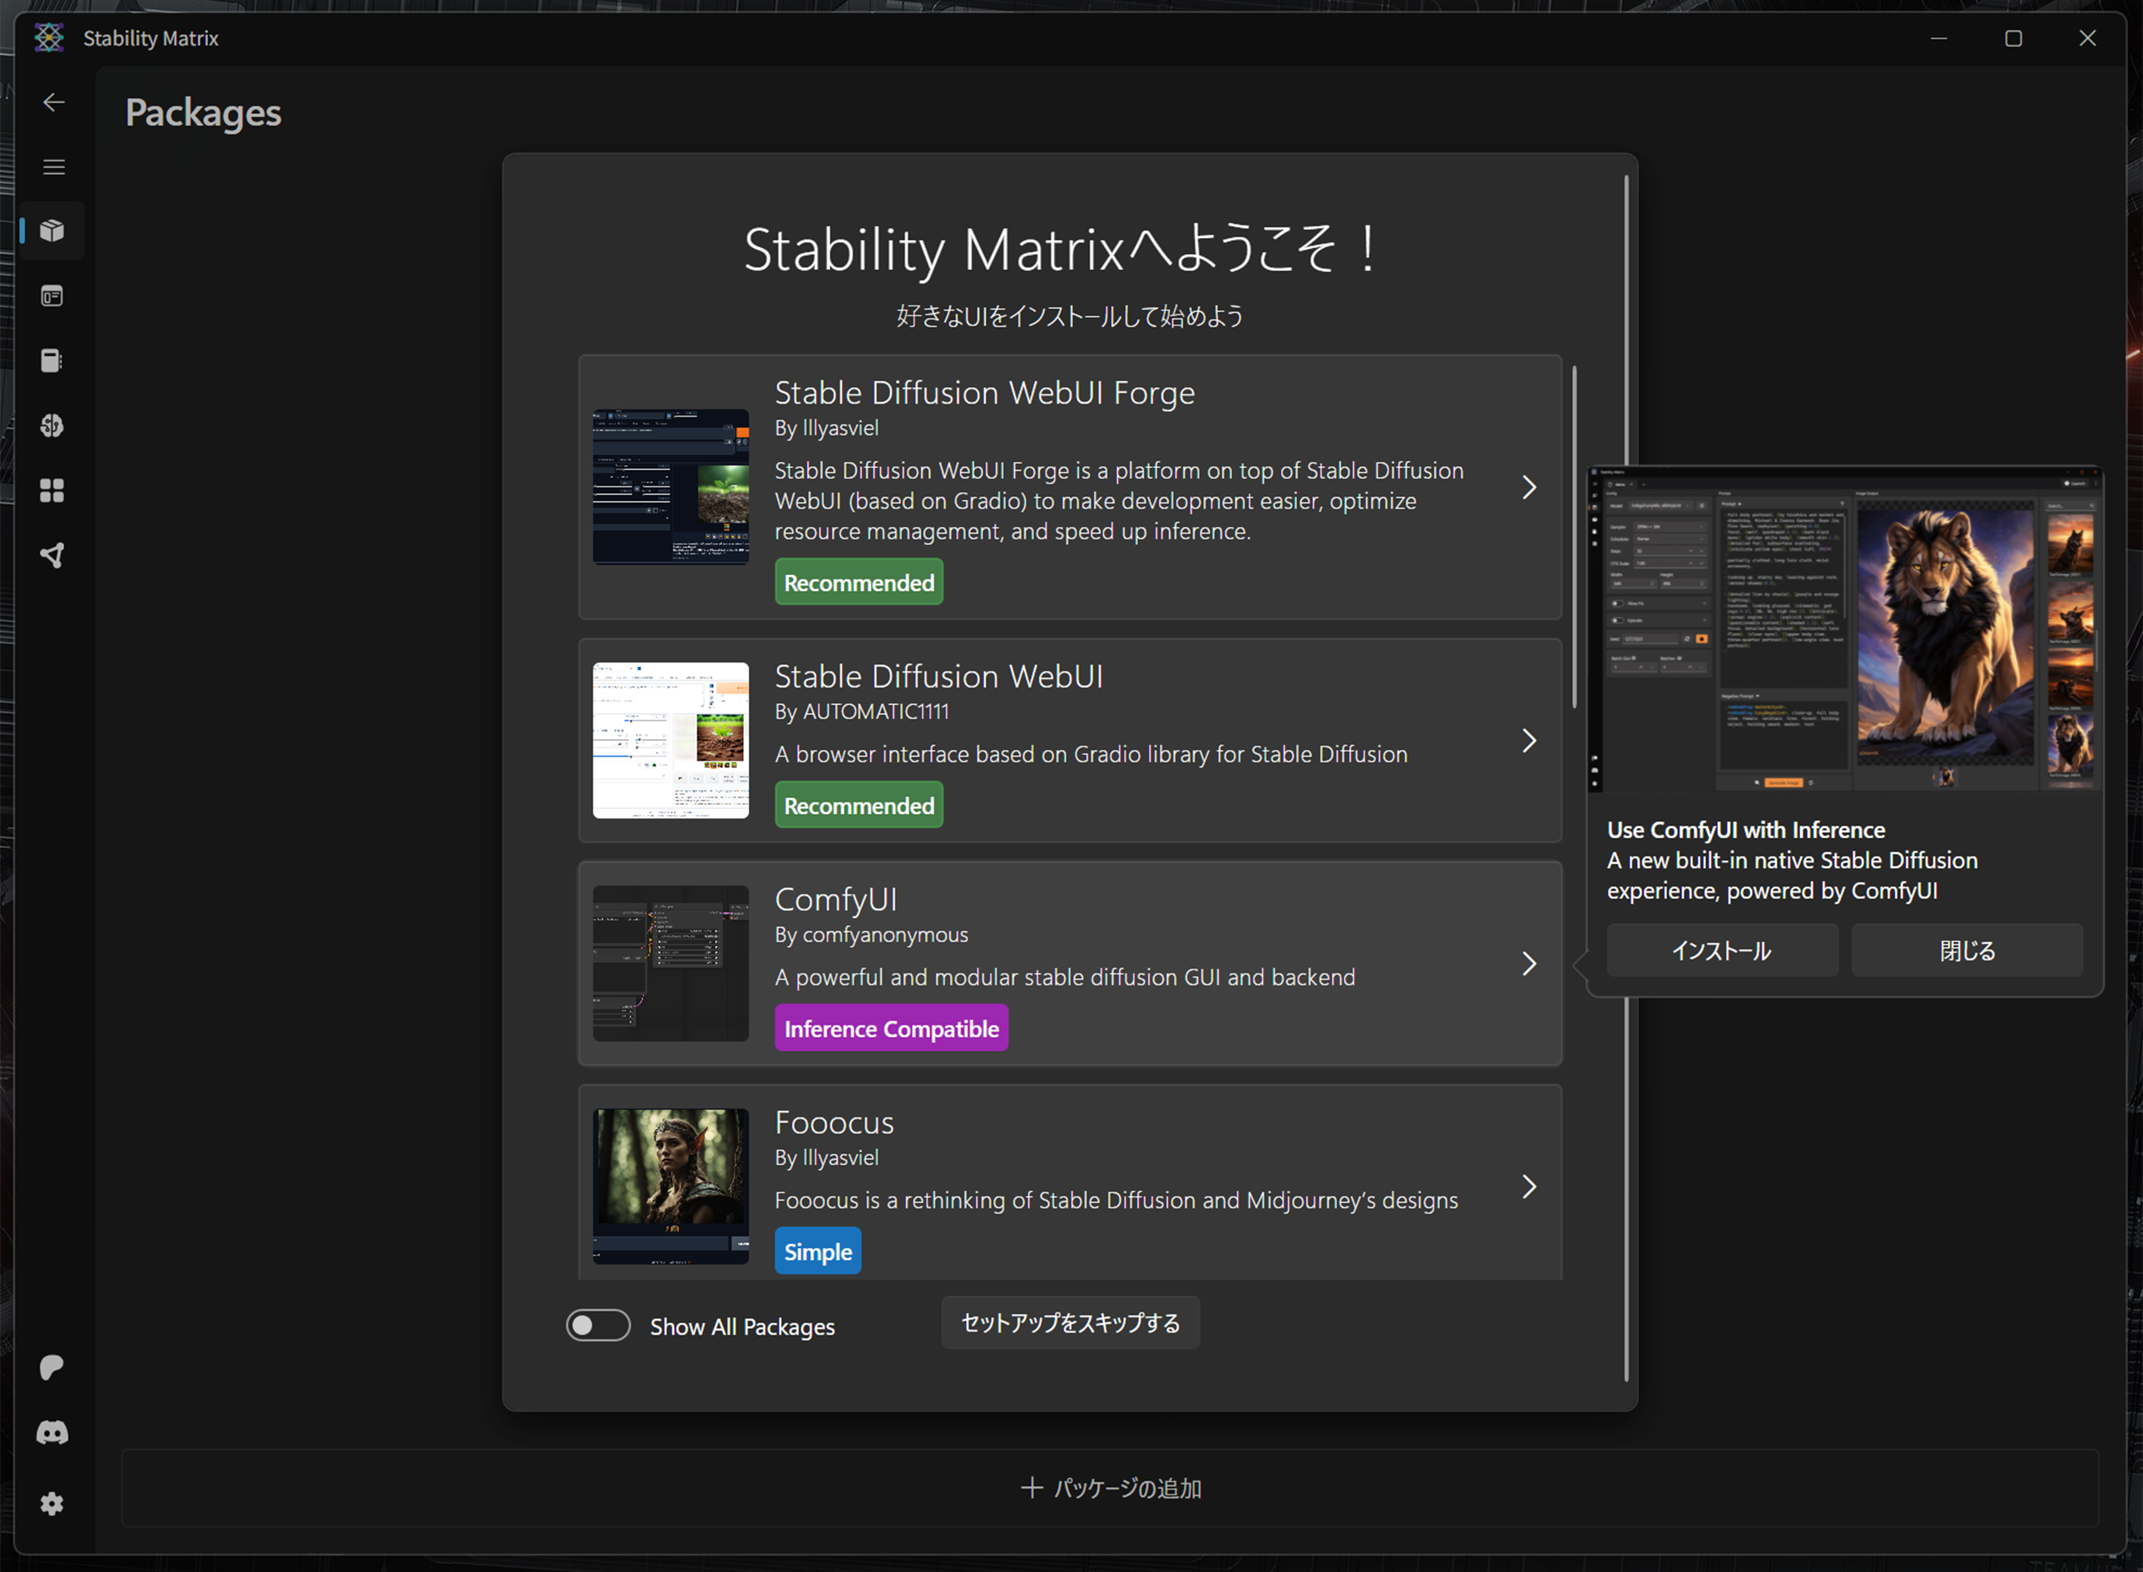Click the back arrow in sidebar
The width and height of the screenshot is (2143, 1572).
point(53,102)
